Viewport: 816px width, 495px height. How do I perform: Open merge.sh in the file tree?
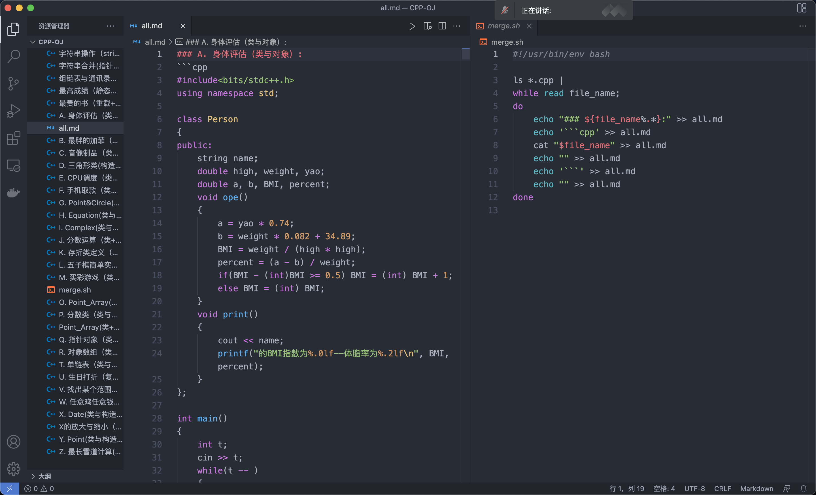pyautogui.click(x=75, y=290)
